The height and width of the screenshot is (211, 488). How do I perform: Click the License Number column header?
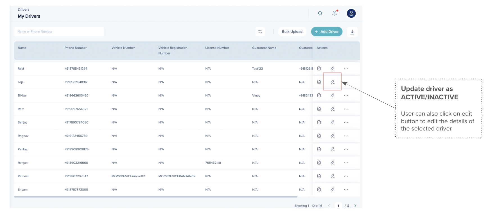(x=217, y=48)
